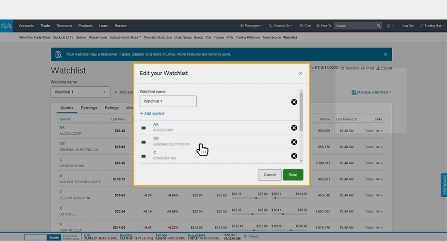
Task: Remove Citigroup from the edit list
Action: 294,156
